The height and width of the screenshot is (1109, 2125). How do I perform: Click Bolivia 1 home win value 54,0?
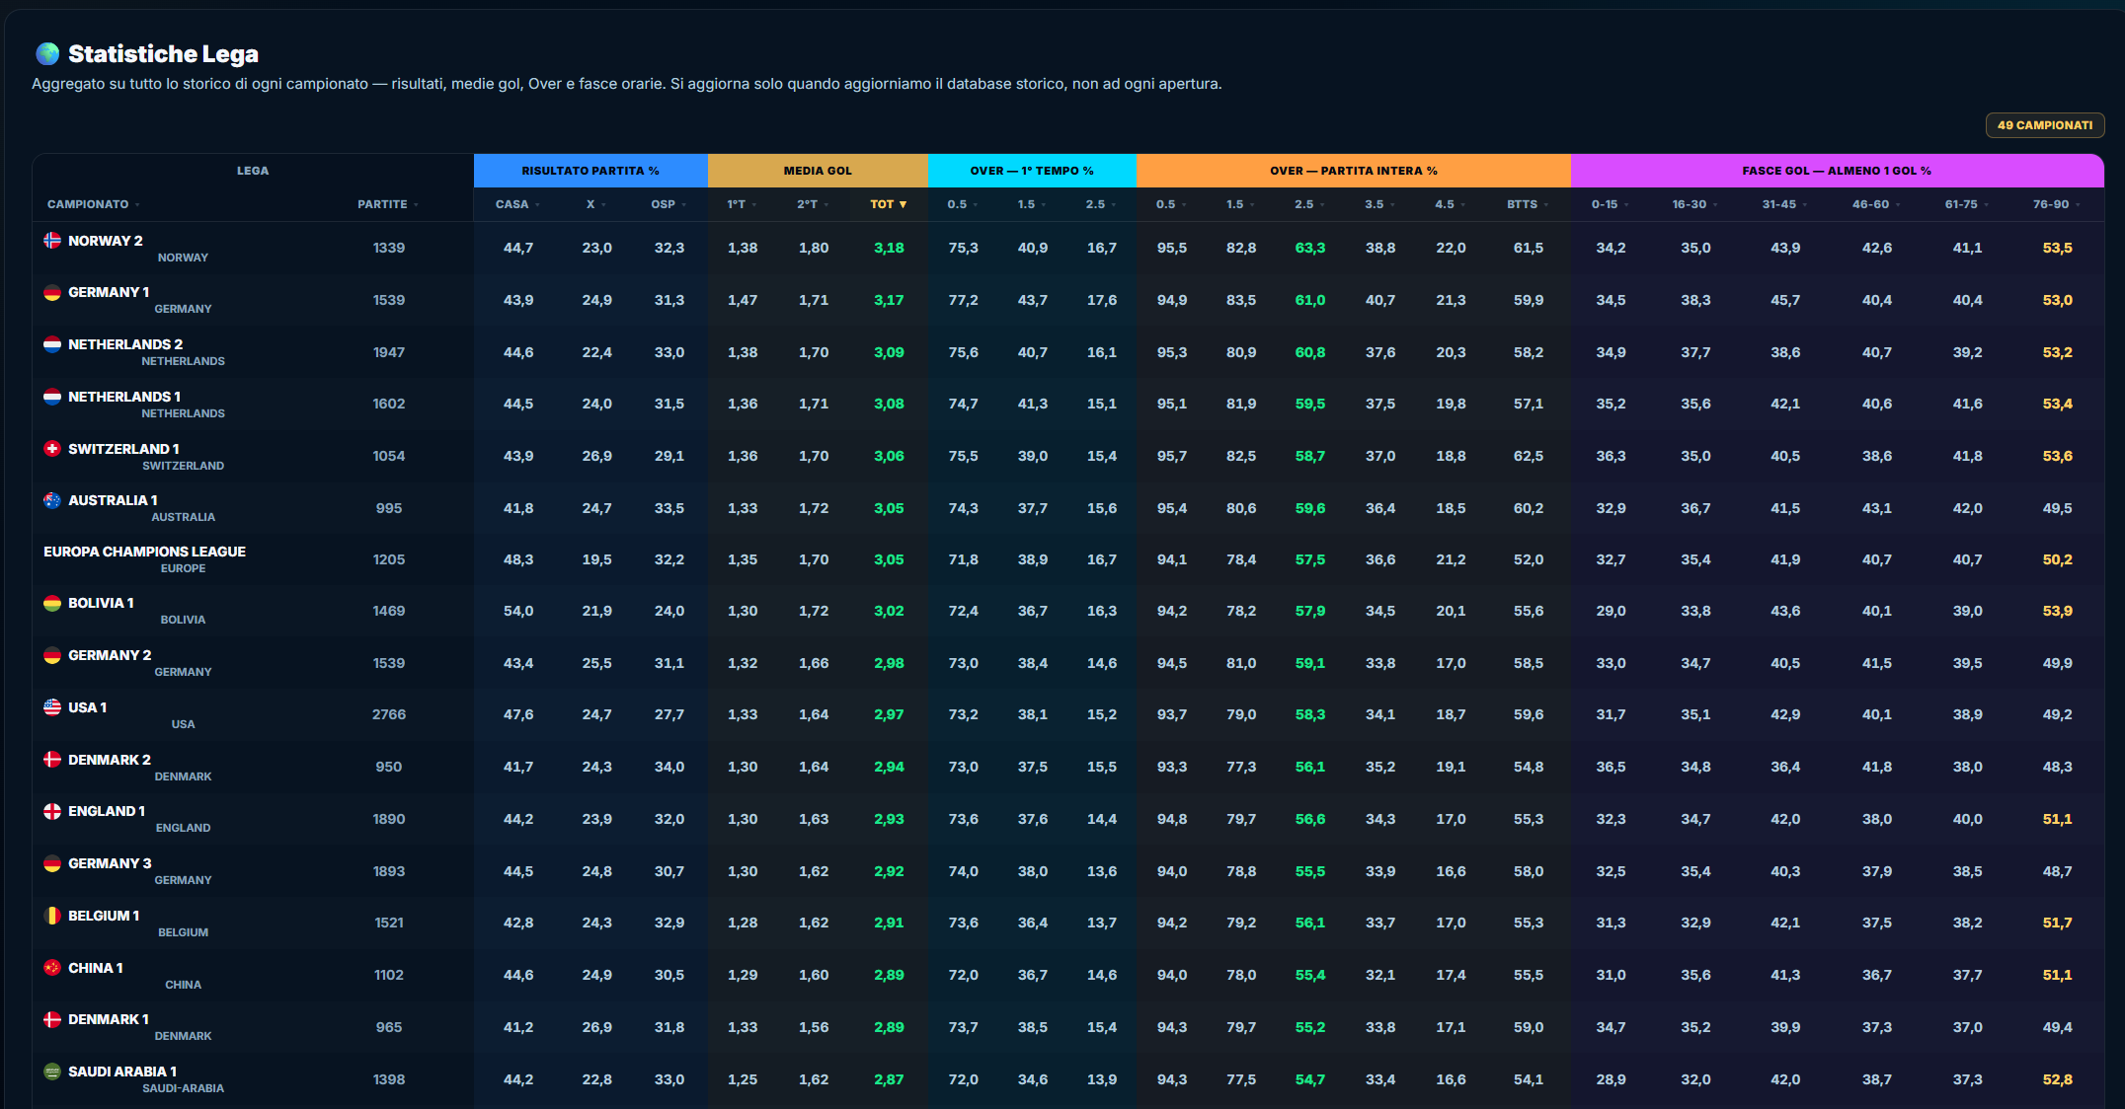pos(518,611)
